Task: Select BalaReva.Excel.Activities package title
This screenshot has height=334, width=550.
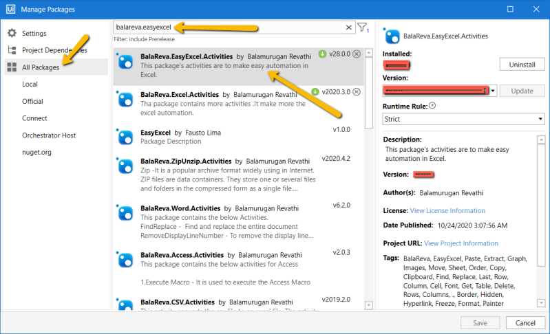Action: 180,95
